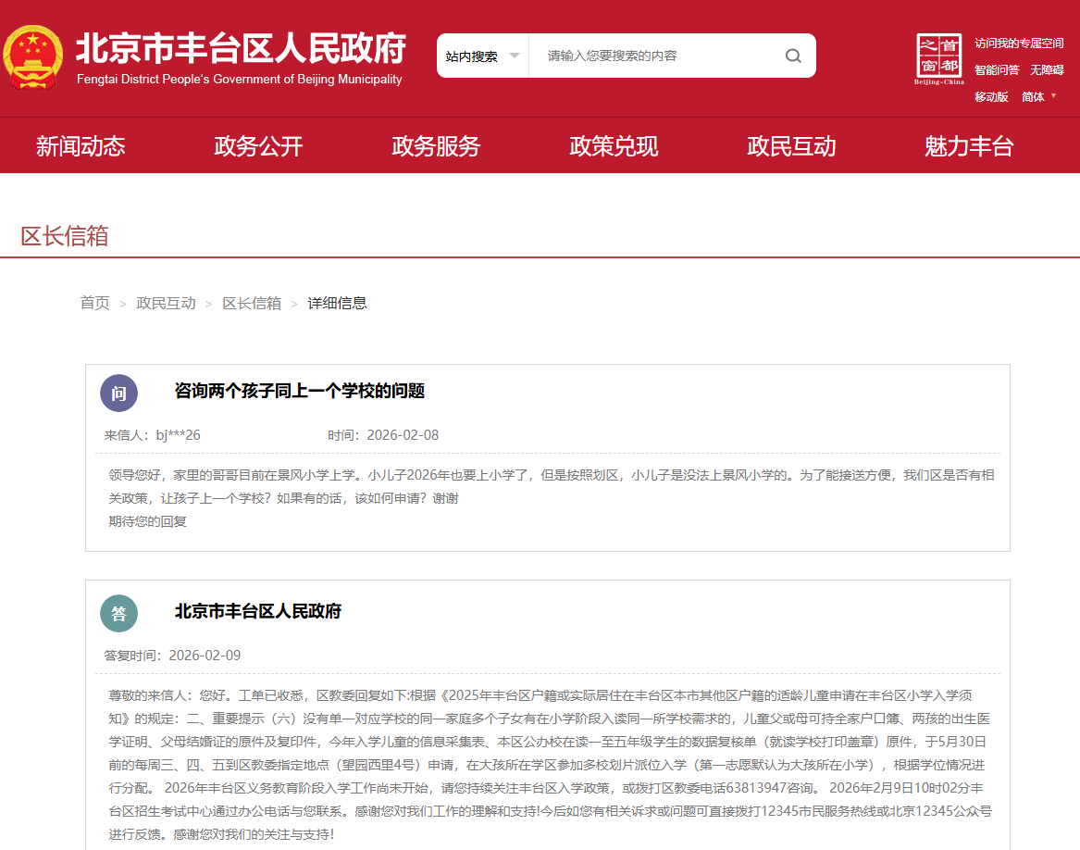Enable 无障碍 accessibility mode

coord(1047,70)
